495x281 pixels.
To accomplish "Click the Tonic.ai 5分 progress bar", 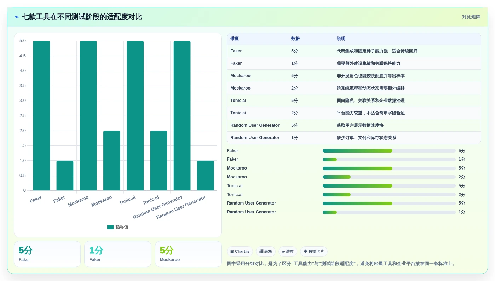I will (x=389, y=186).
